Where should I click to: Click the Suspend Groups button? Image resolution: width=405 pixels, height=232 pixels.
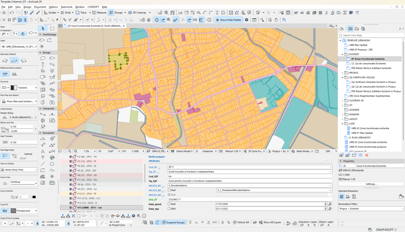tap(173, 223)
